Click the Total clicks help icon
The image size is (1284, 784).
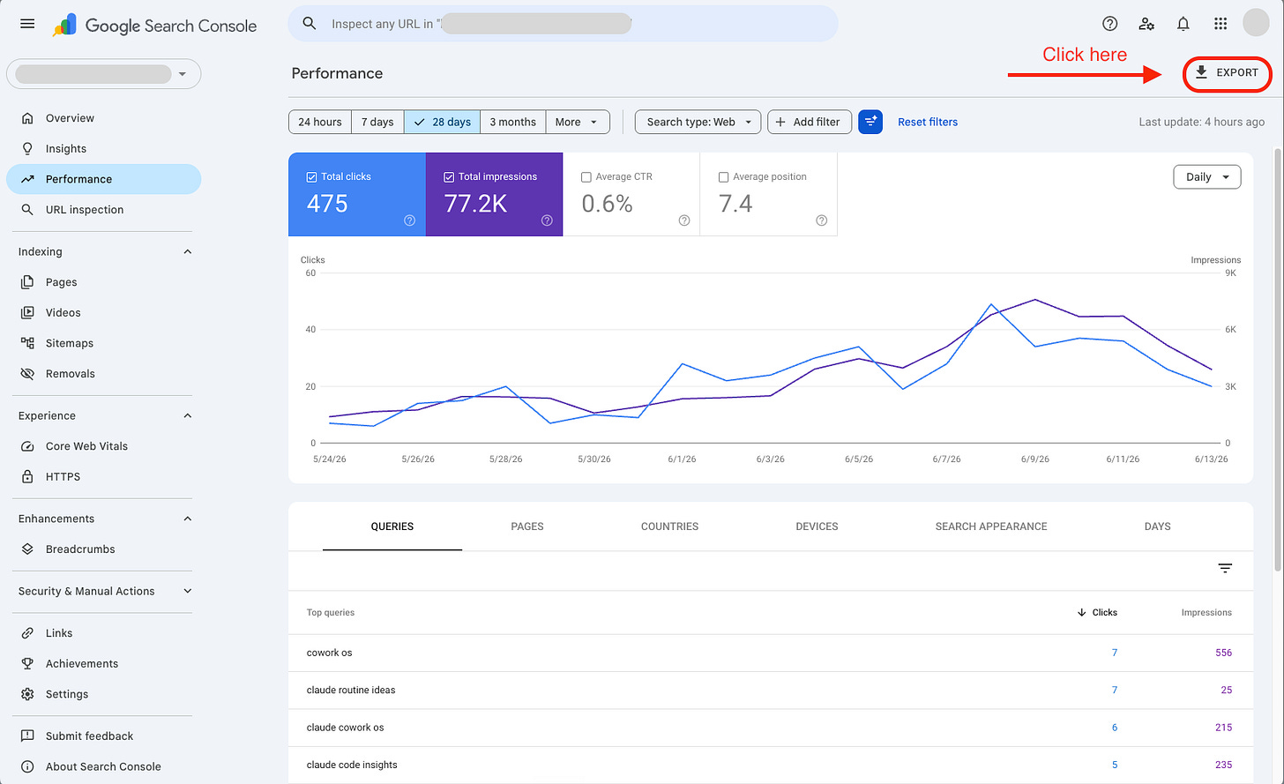pos(409,220)
